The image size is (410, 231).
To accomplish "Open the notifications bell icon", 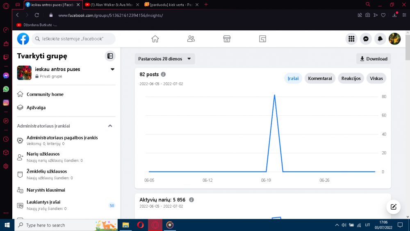I will click(x=380, y=39).
